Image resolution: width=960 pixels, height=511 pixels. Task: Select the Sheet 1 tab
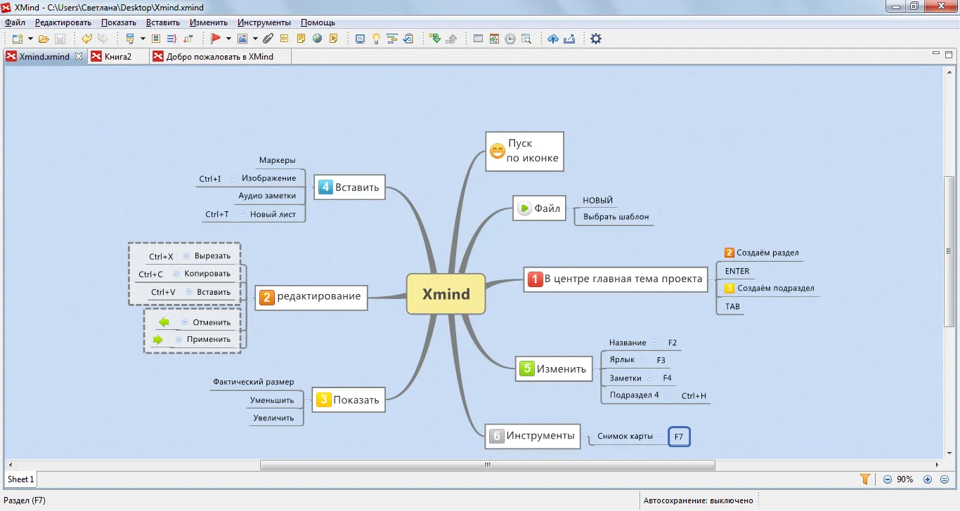(20, 479)
